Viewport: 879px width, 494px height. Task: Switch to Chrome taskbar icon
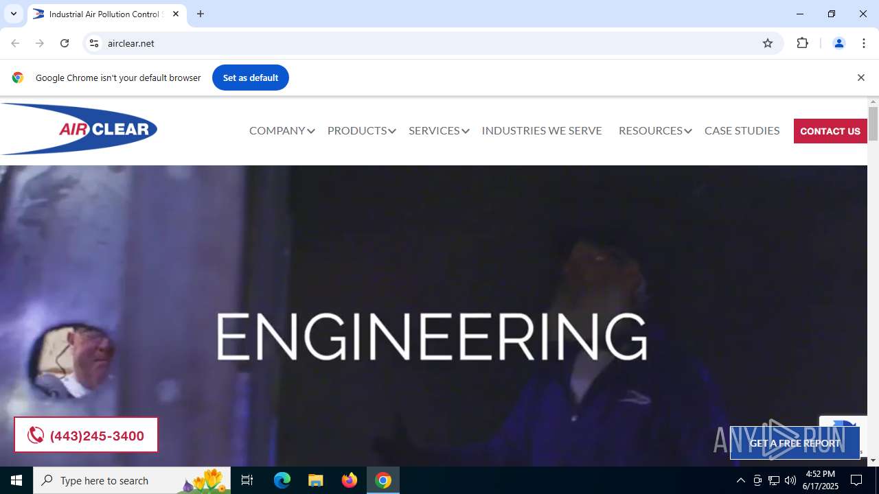(383, 480)
